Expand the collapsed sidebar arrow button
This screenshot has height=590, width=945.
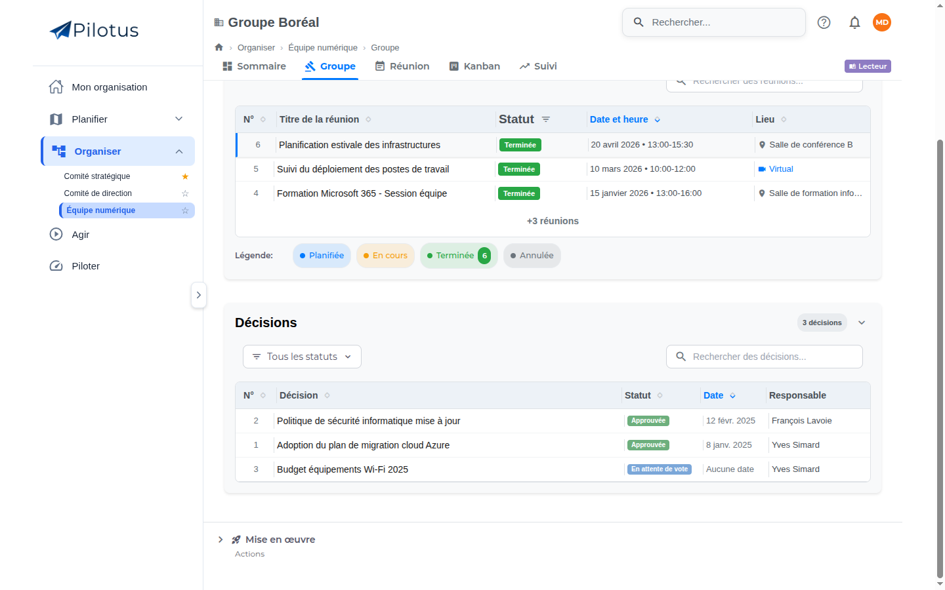pos(199,295)
